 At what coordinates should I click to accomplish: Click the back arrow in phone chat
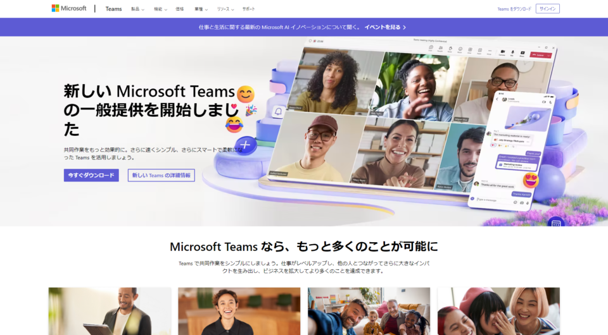[497, 99]
